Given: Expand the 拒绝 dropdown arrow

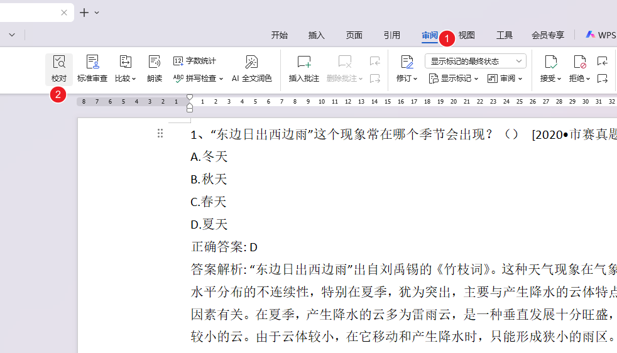Looking at the screenshot, I should click(x=588, y=79).
